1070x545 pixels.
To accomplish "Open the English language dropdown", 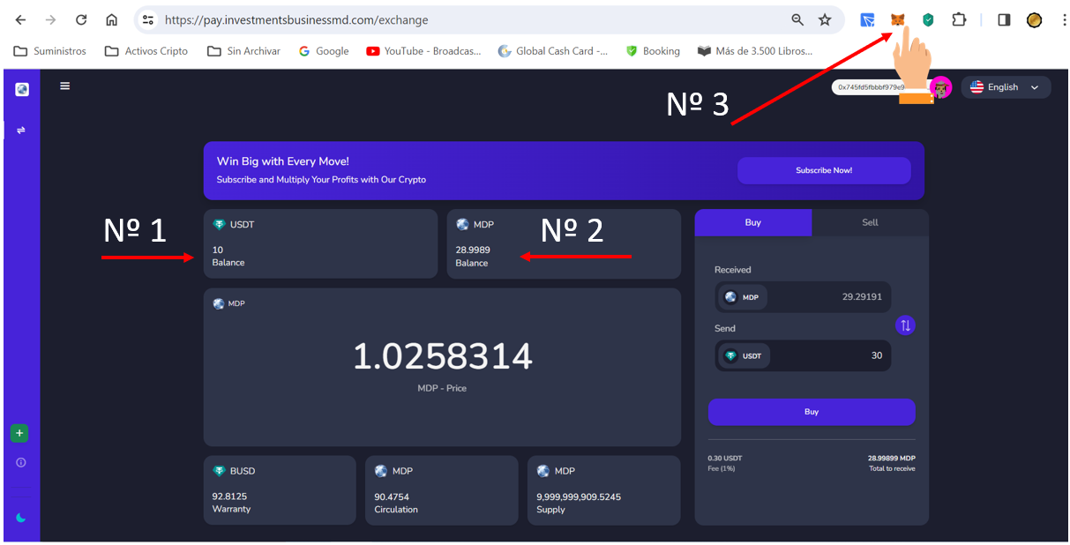I will pos(1006,87).
